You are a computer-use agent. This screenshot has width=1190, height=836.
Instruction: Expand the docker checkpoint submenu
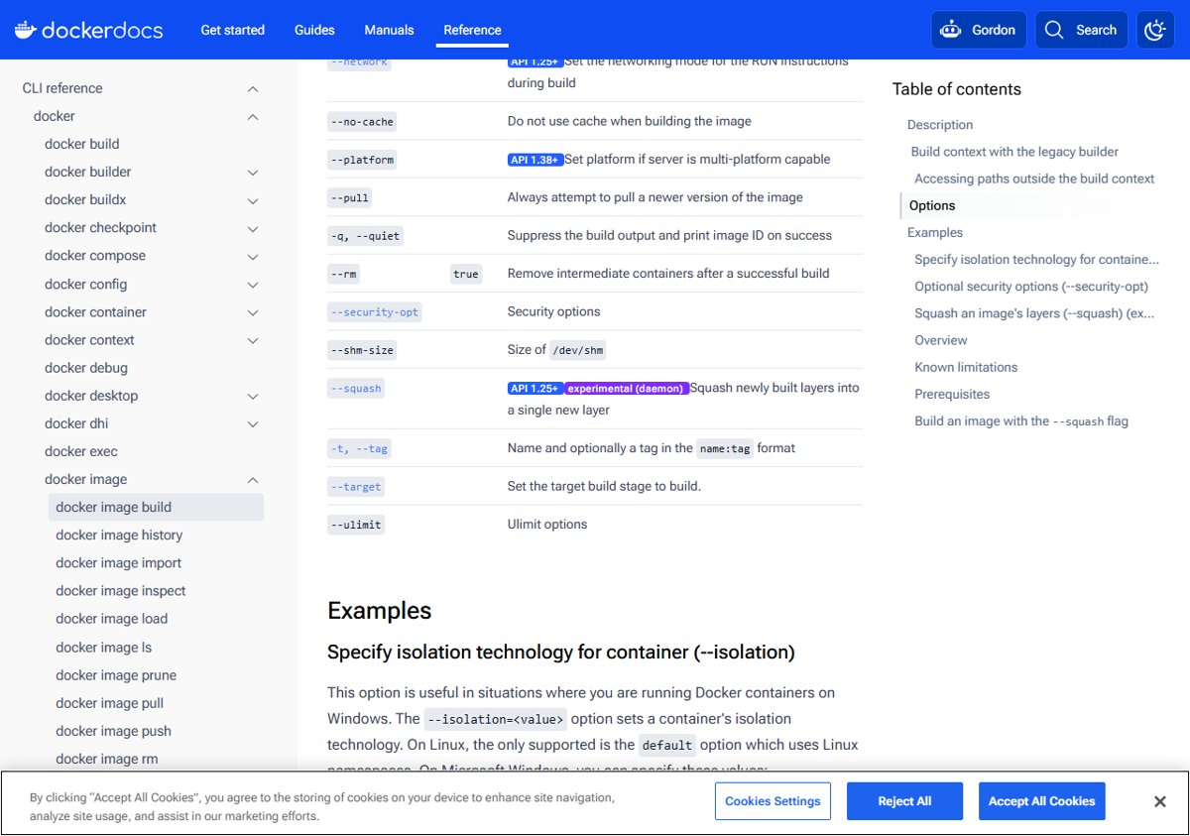click(253, 227)
